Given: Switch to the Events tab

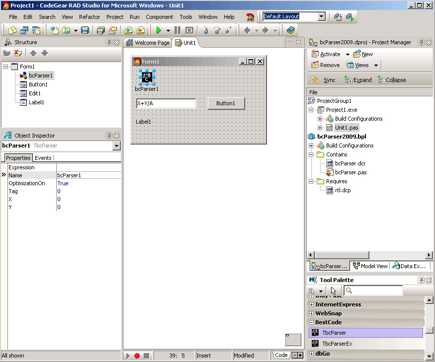Looking at the screenshot, I should click(43, 158).
